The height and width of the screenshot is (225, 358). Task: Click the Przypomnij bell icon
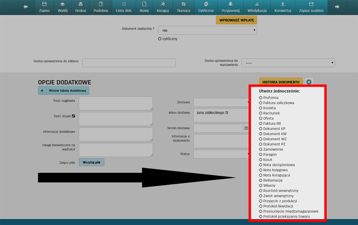[x=230, y=4]
